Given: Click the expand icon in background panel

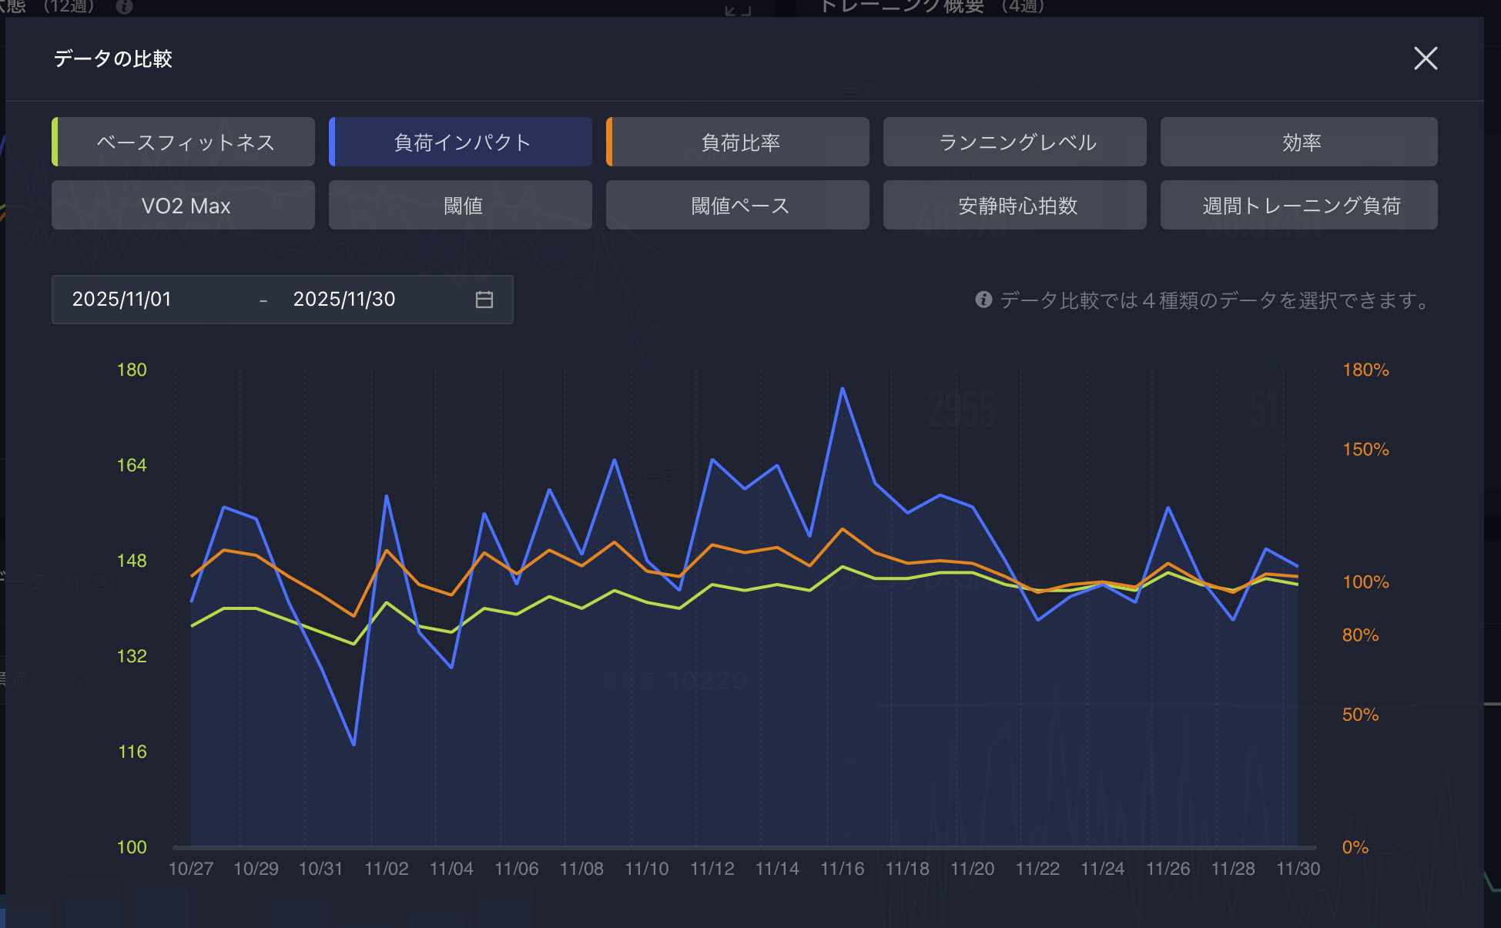Looking at the screenshot, I should (x=737, y=9).
